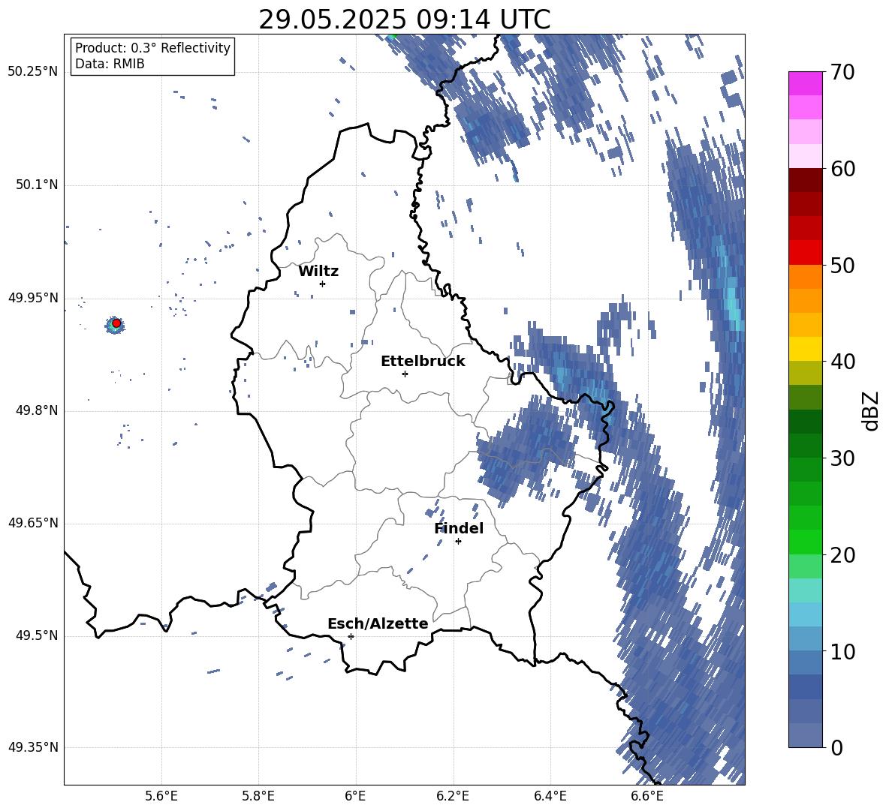Click the Wiltz location cross marker
Viewport: 889px width, 811px height.
pyautogui.click(x=322, y=284)
